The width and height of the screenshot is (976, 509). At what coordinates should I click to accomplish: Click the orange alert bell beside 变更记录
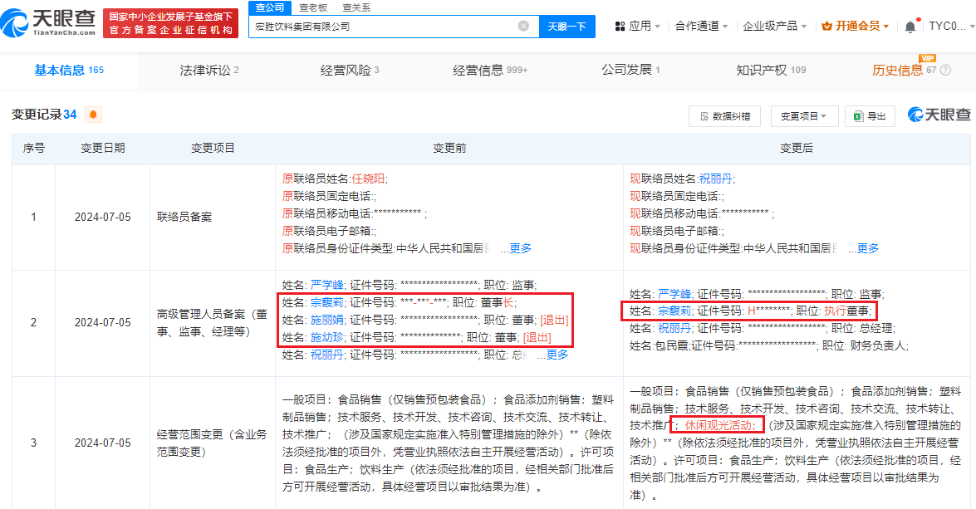93,115
